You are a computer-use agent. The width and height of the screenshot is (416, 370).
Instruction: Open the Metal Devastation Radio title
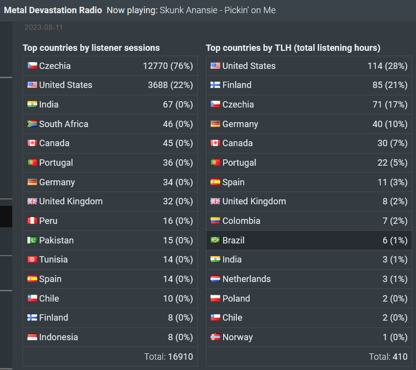pos(53,10)
